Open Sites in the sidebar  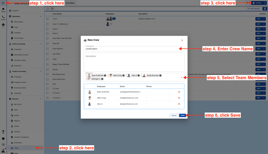point(16,110)
